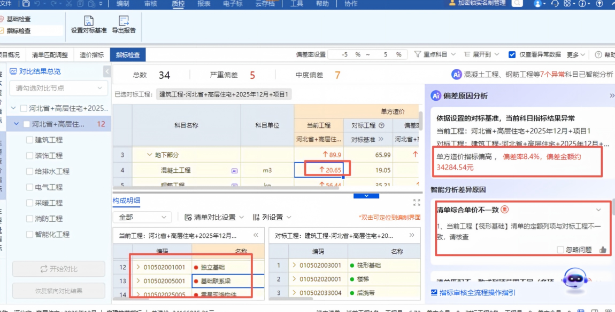Screen dimensions: 615x312
Task: Click the upward arrow update icon
Action: point(599,4)
